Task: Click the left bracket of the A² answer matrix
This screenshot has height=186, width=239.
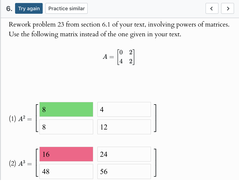Action: point(37,118)
